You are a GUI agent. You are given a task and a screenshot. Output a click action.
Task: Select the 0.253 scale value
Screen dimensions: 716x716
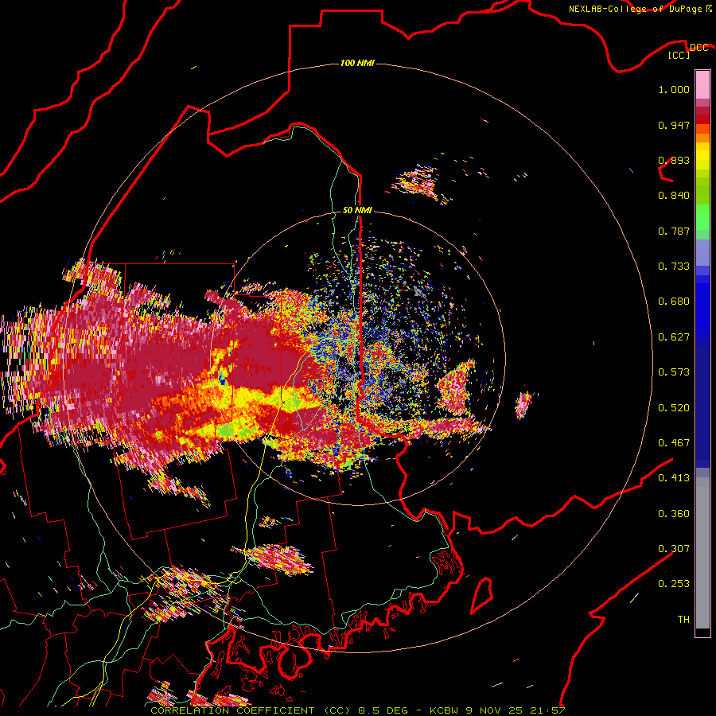click(674, 584)
